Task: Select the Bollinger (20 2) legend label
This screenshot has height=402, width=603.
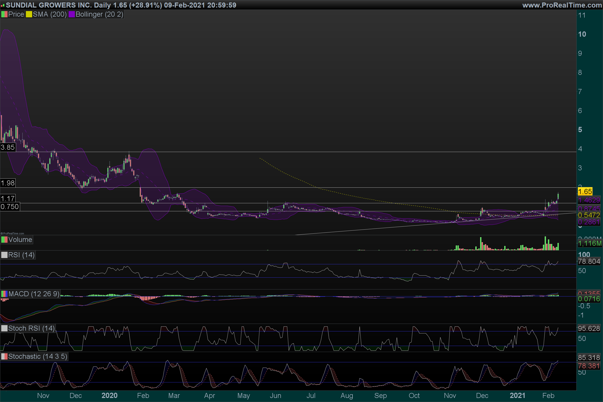Action: tap(99, 14)
